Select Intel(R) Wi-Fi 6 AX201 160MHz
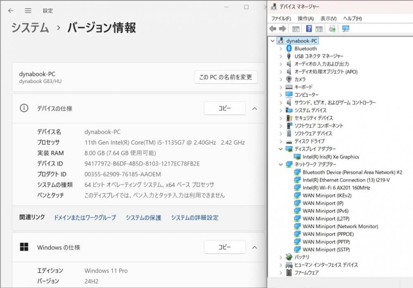The width and height of the screenshot is (413, 288). 336,188
